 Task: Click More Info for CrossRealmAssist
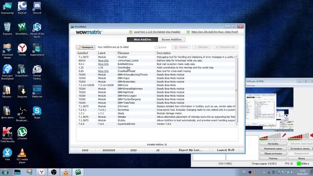(x=103, y=71)
